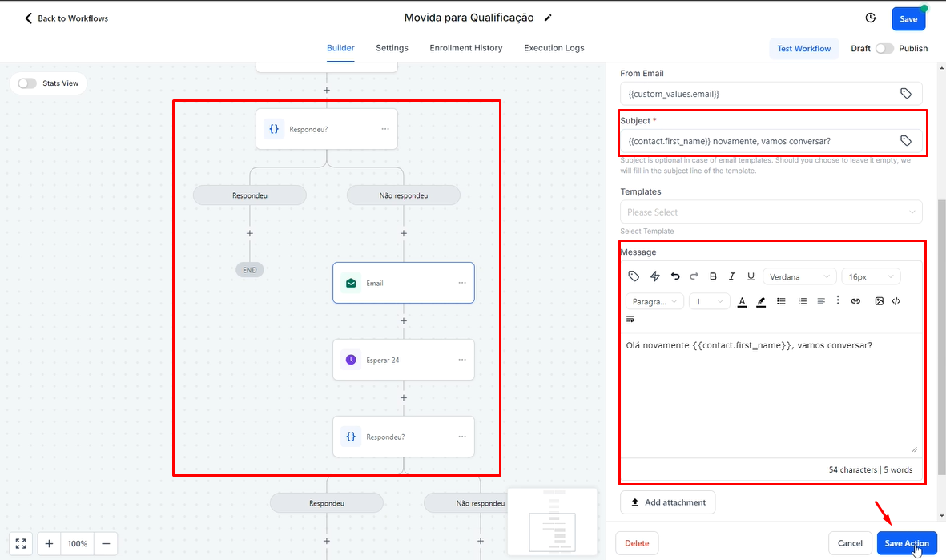Toggle the Stats View switch
The height and width of the screenshot is (560, 946).
27,83
